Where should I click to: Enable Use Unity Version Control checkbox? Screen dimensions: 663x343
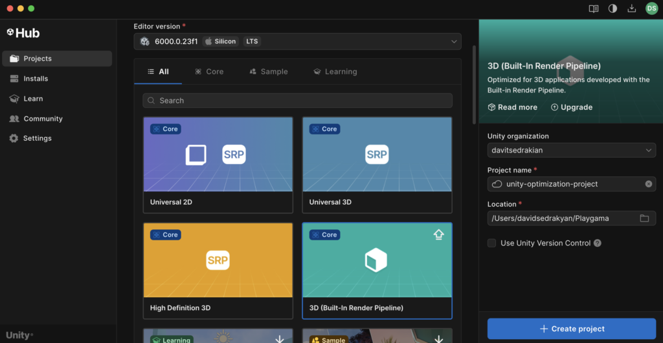pos(492,244)
